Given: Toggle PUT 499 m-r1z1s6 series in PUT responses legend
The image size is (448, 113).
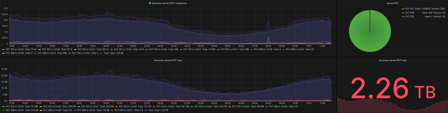Looking at the screenshot, I should click(x=15, y=53).
